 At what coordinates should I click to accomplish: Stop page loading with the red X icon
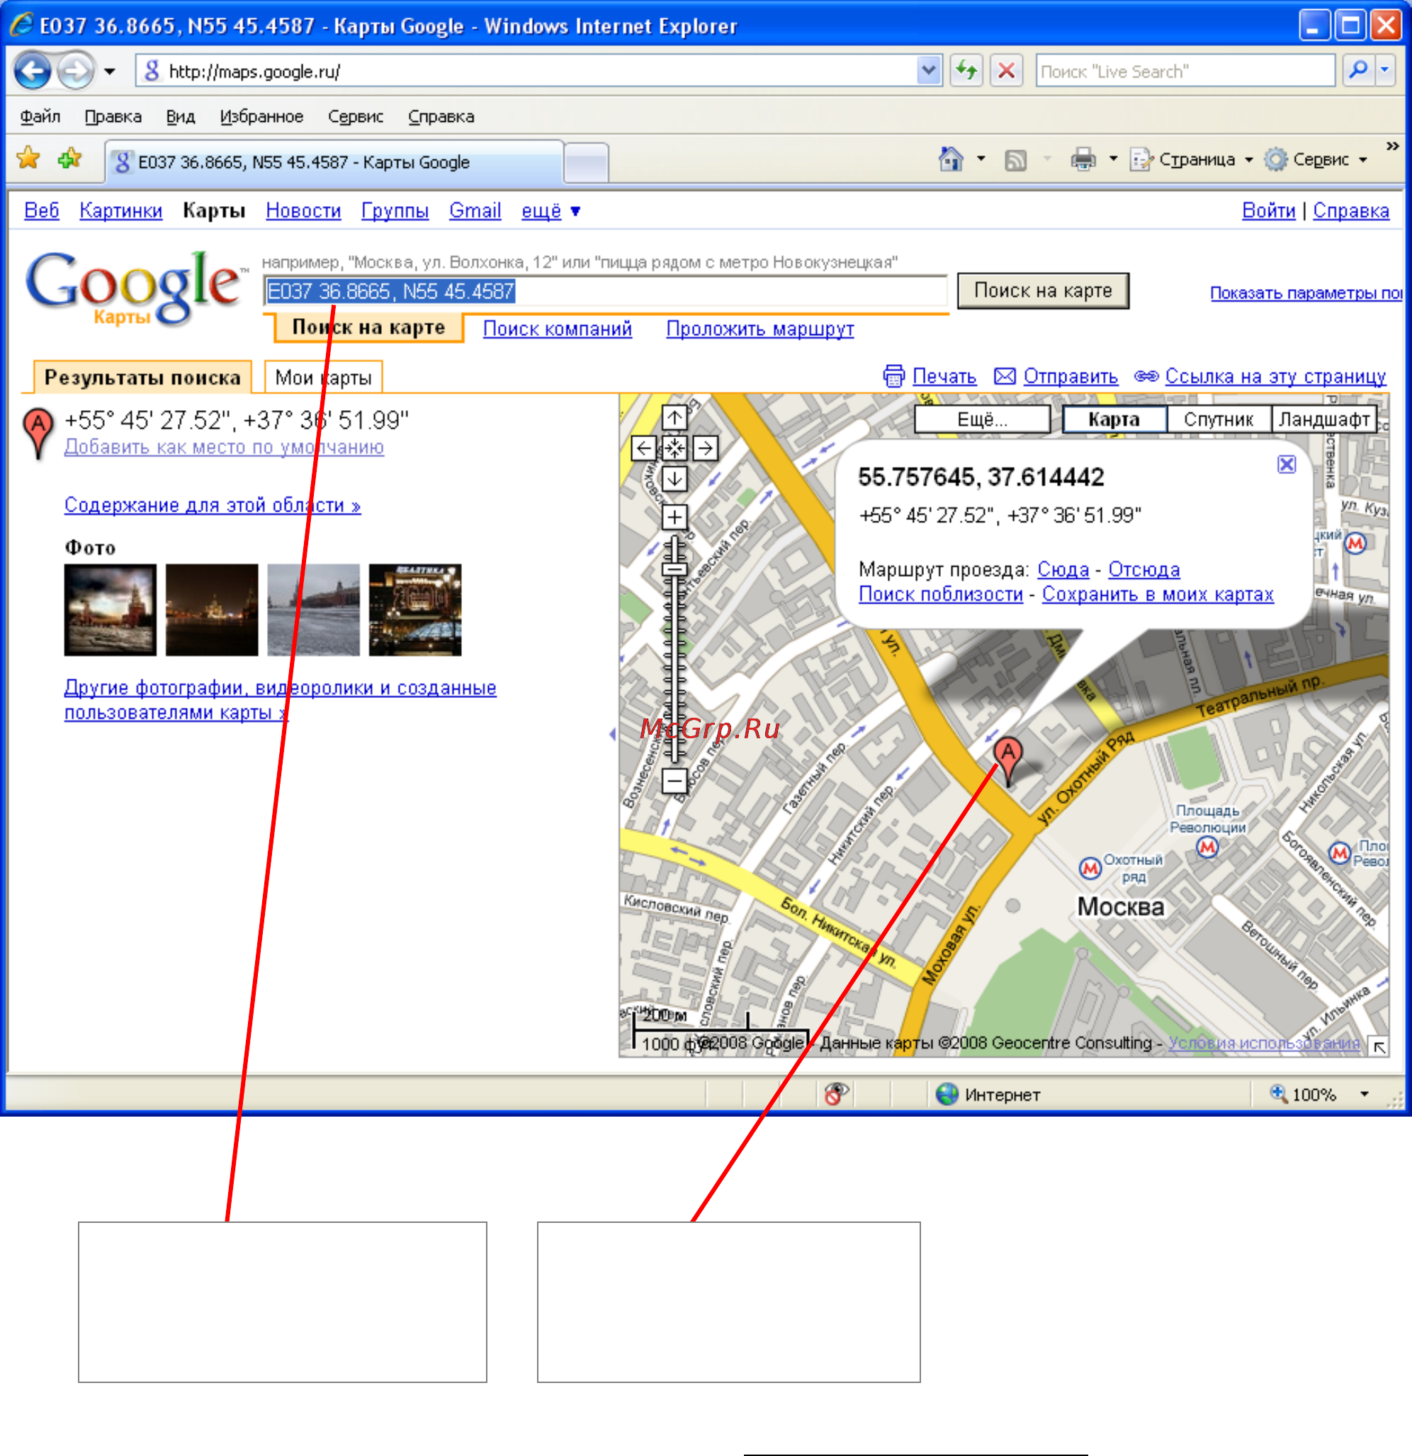pos(1007,71)
